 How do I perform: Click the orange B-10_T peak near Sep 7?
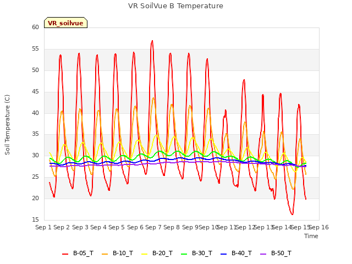[153, 98]
